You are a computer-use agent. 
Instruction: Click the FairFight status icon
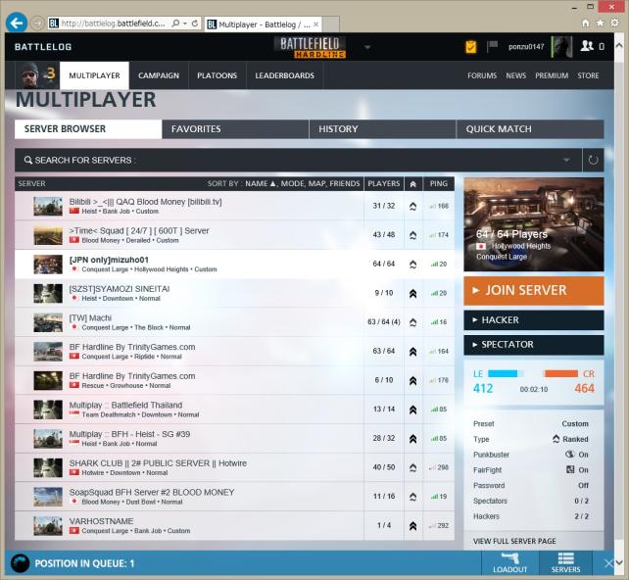[570, 469]
